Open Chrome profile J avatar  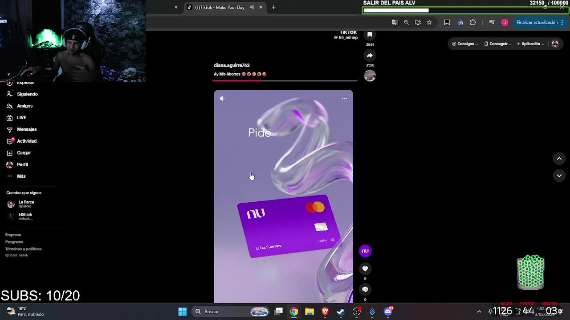[x=505, y=22]
